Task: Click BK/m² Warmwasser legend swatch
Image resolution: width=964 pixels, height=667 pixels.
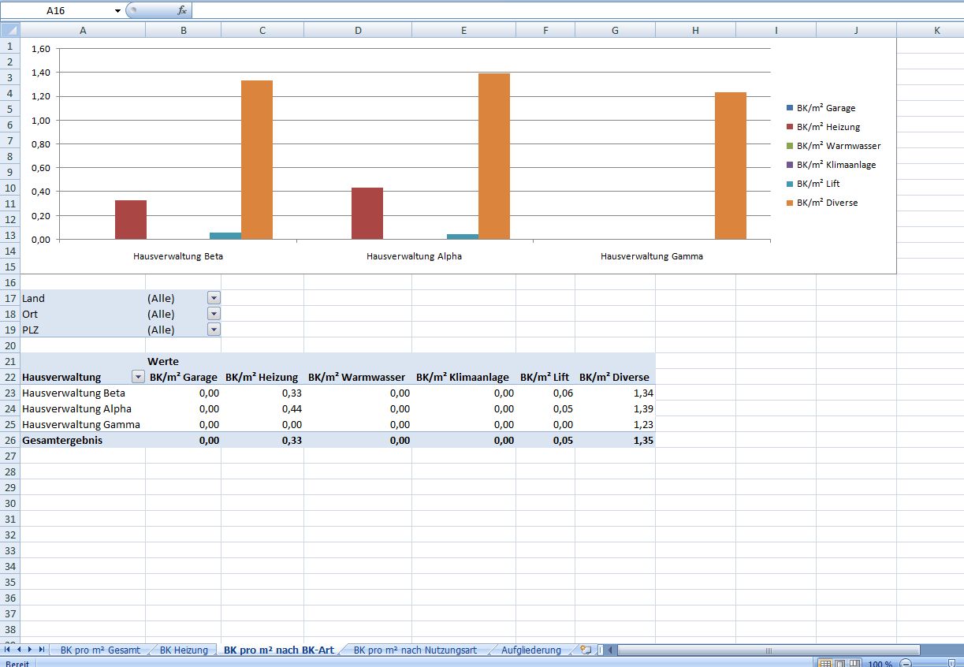Action: [x=790, y=146]
